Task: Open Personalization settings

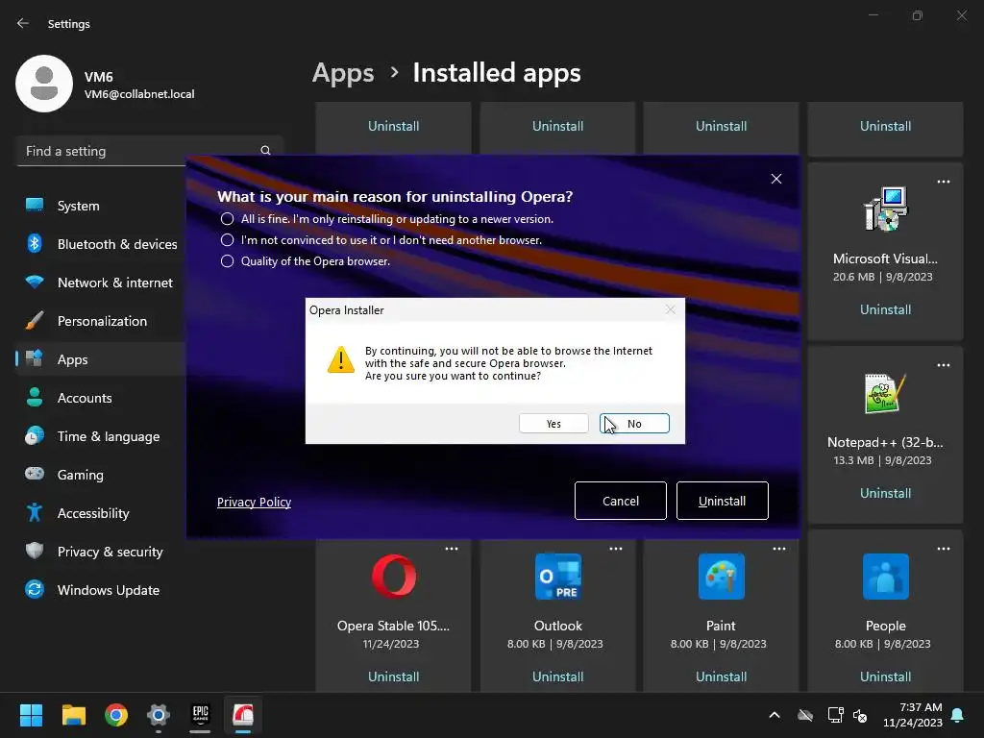Action: click(x=102, y=321)
